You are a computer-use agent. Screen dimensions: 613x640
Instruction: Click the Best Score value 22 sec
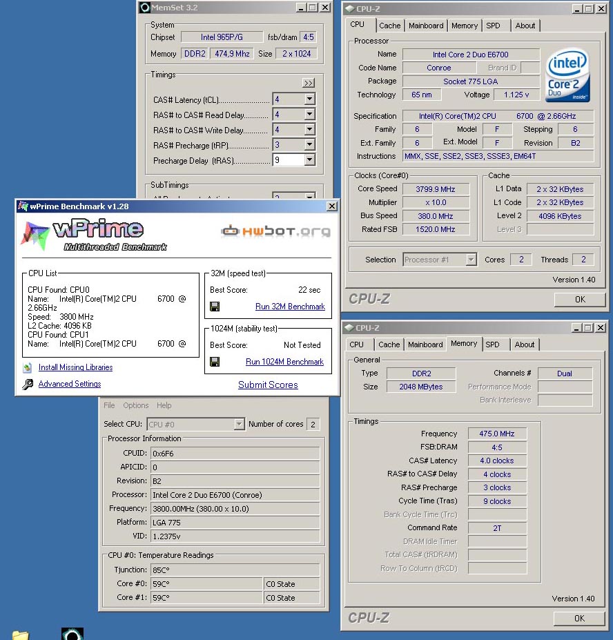[x=309, y=290]
